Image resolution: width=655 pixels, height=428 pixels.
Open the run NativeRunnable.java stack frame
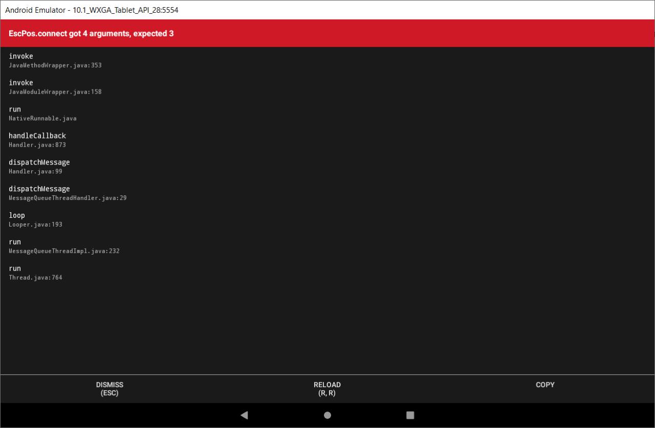tap(327, 114)
